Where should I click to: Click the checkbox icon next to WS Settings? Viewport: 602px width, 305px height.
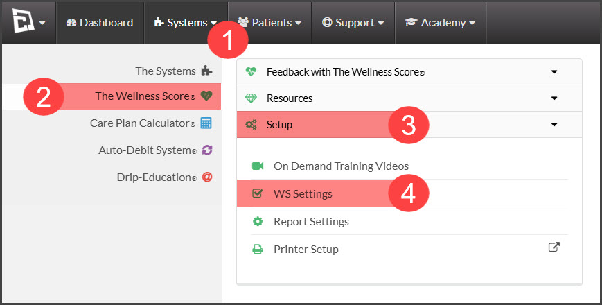point(257,193)
